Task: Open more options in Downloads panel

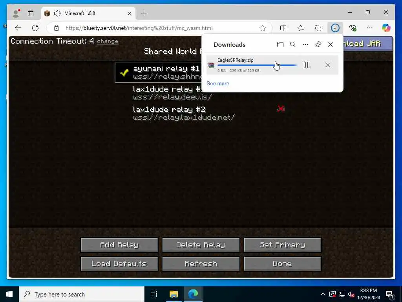Action: [x=305, y=44]
